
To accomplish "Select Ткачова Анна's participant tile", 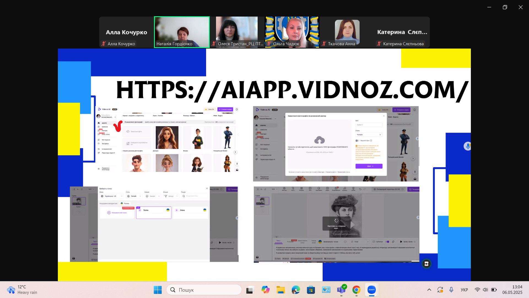I will pos(347,32).
